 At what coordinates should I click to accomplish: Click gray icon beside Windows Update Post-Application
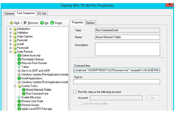19,82
